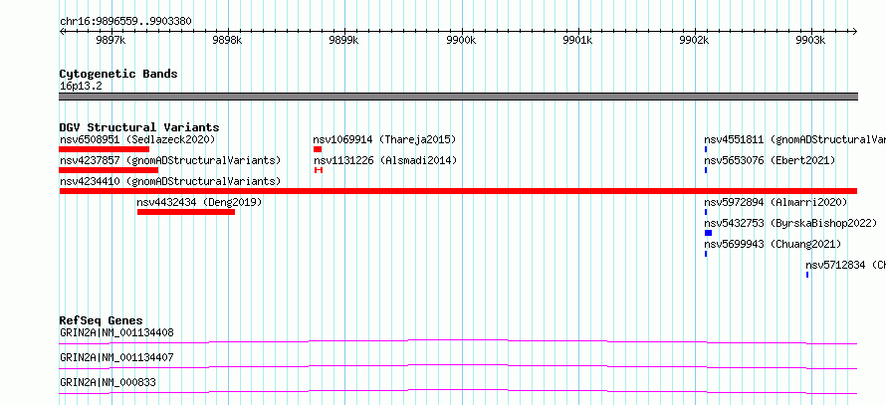Image resolution: width=886 pixels, height=405 pixels.
Task: Select the blue mark under nsv5699943
Action: pyautogui.click(x=706, y=254)
